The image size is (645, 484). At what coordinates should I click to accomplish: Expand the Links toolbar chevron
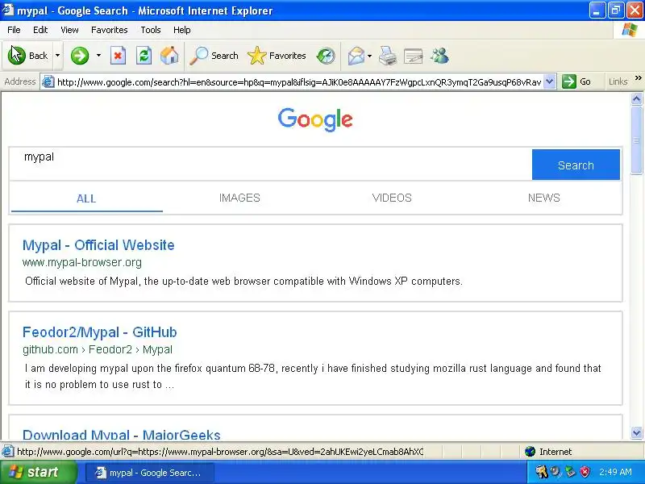tap(638, 78)
